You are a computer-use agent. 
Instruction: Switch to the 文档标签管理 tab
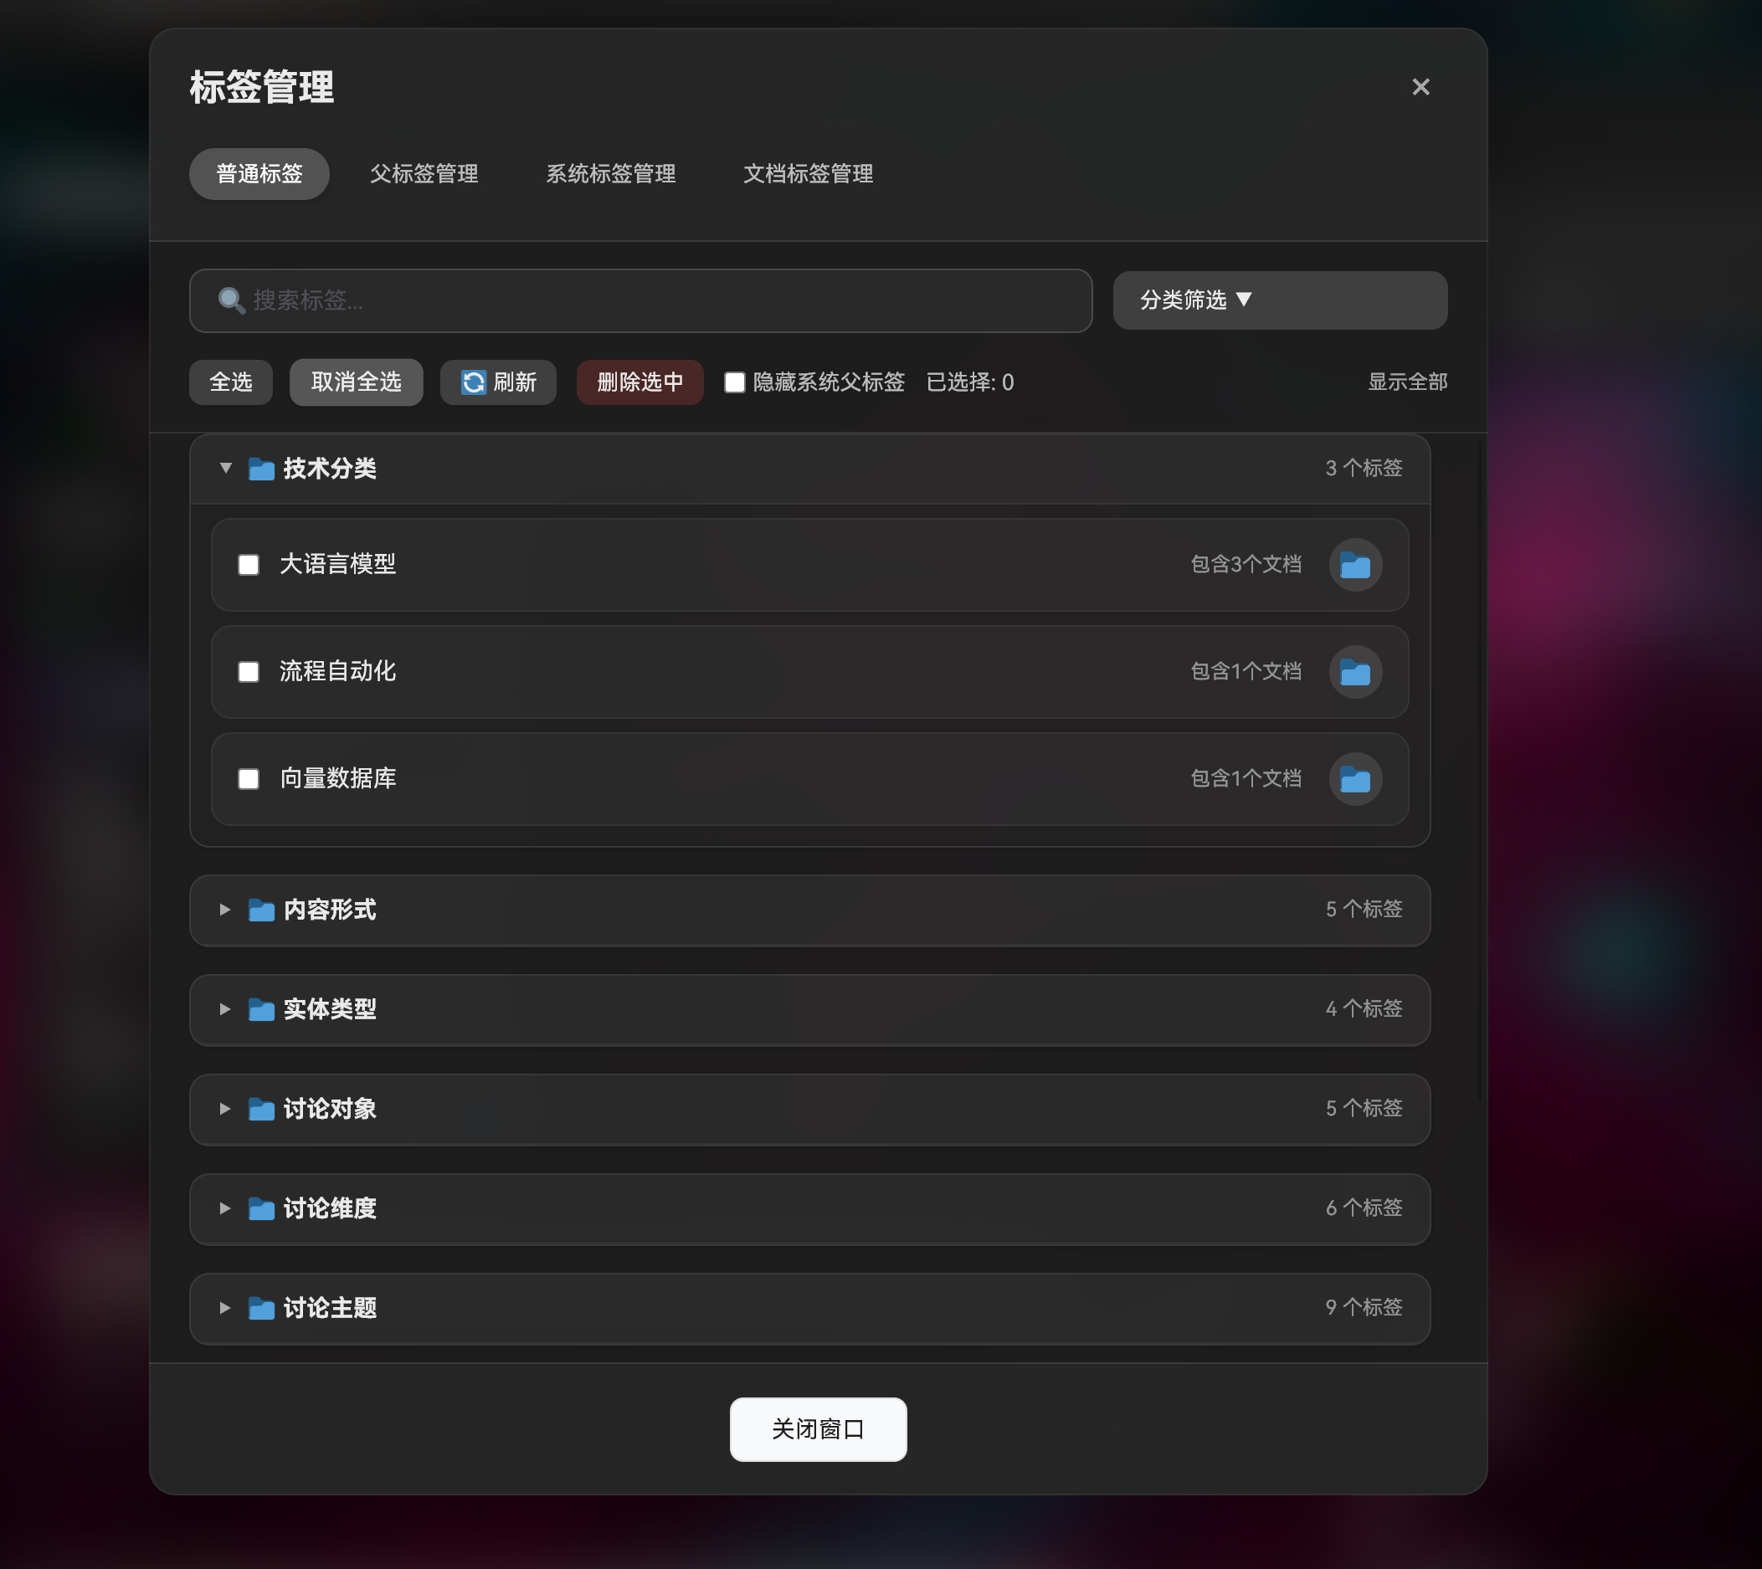click(x=808, y=173)
